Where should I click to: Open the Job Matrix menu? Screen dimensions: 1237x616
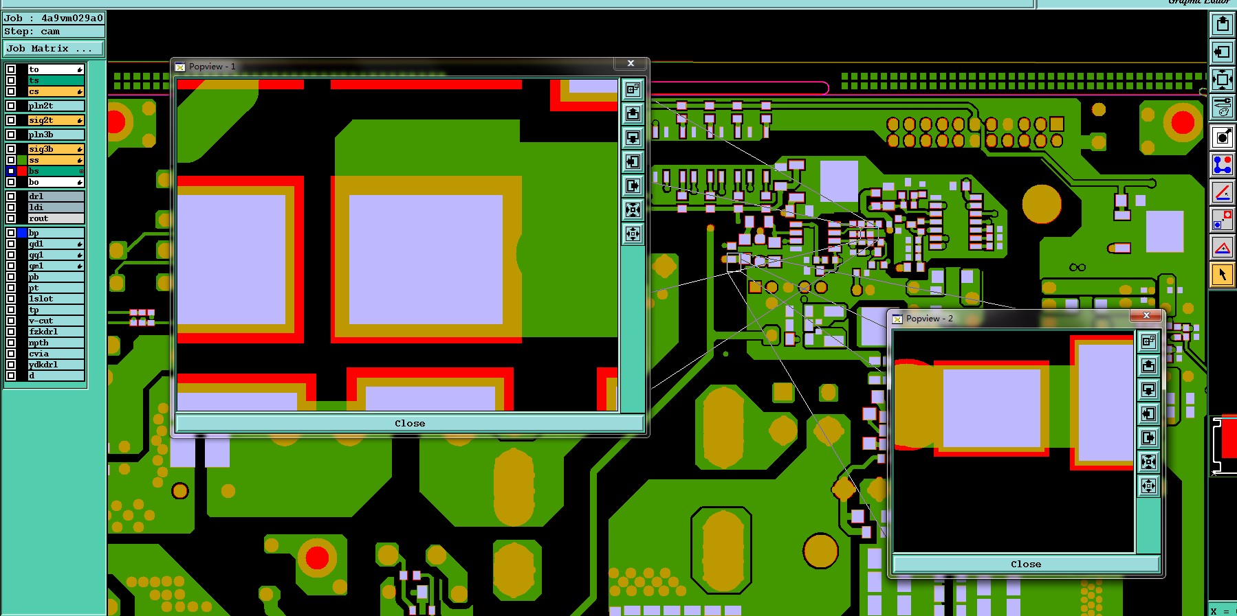click(x=54, y=49)
